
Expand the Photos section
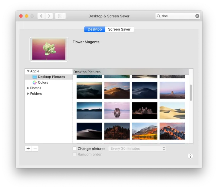coord(28,88)
